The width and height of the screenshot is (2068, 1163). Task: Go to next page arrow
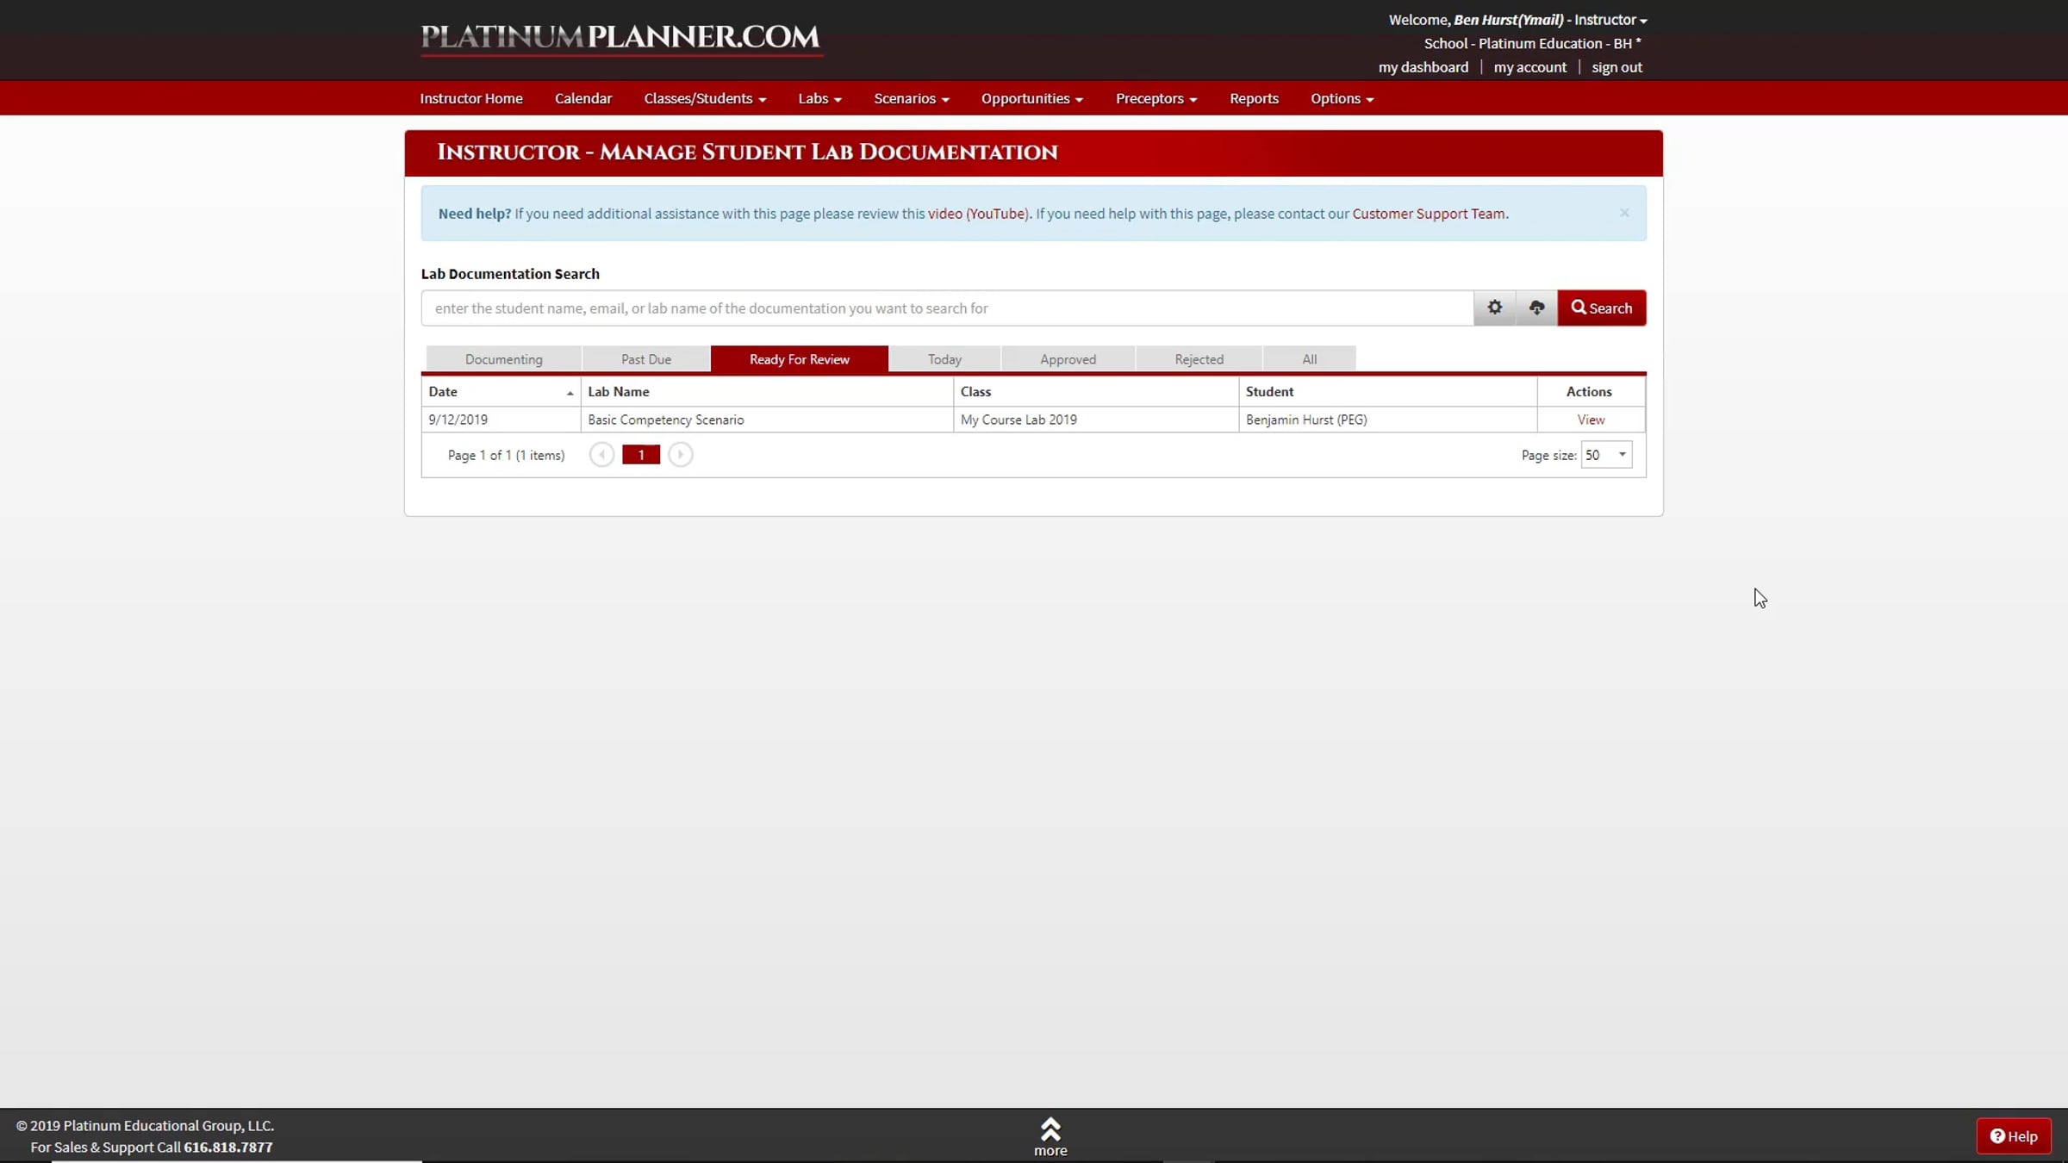coord(680,455)
